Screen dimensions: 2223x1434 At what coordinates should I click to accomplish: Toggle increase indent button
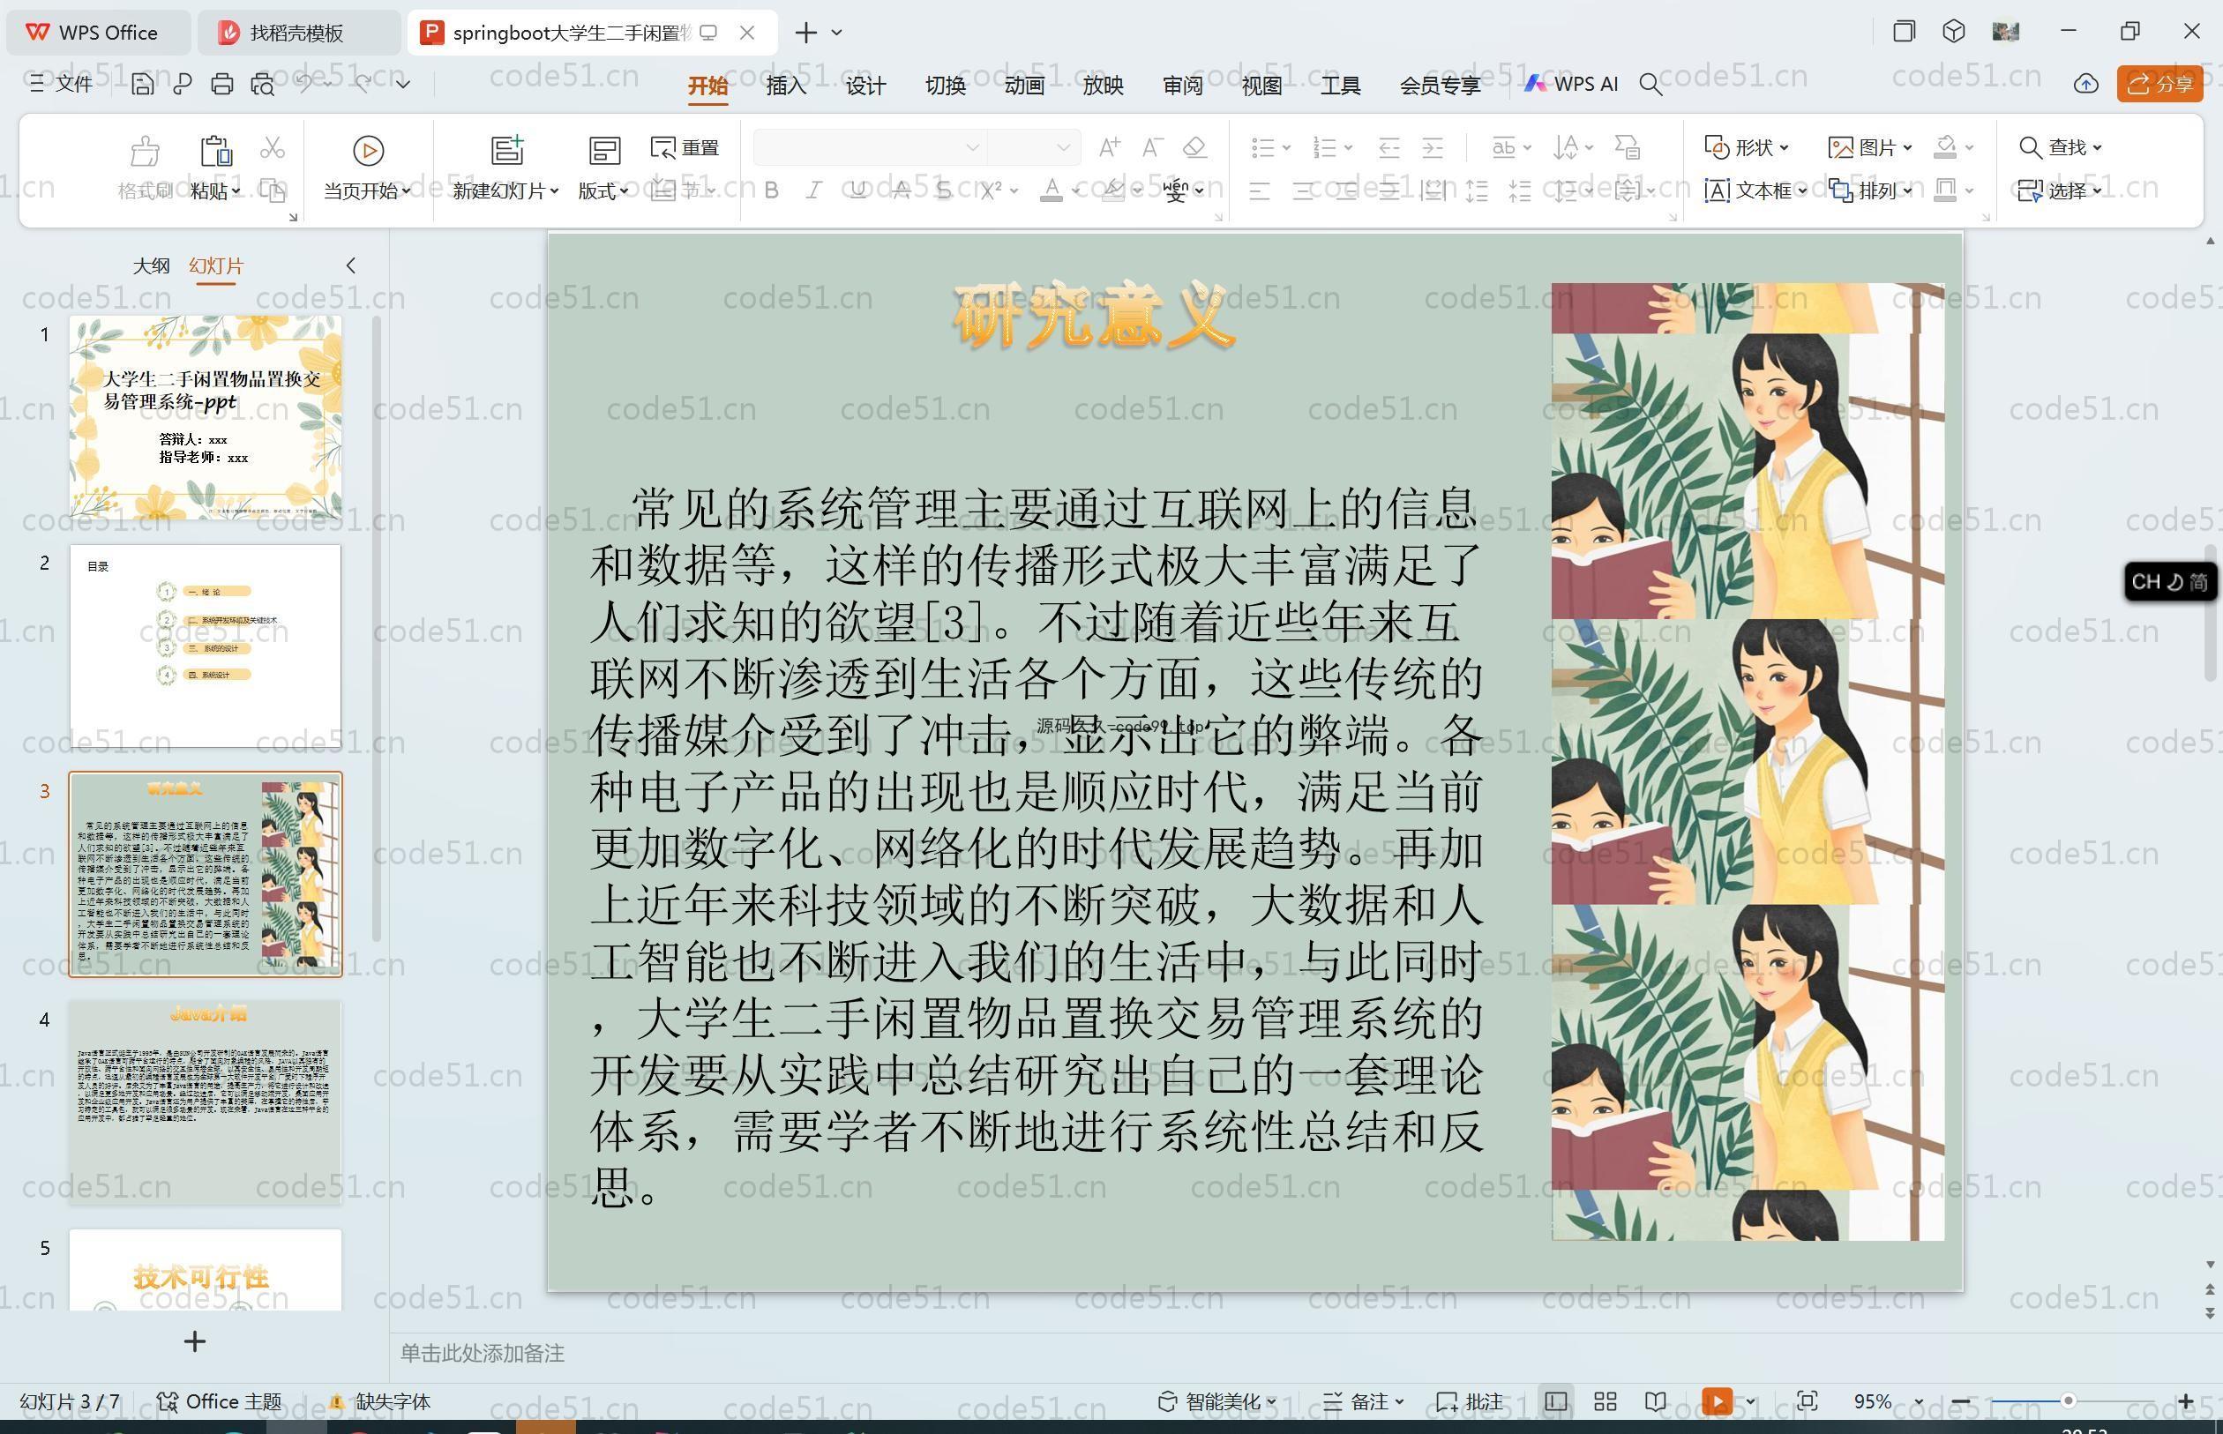(x=1433, y=147)
